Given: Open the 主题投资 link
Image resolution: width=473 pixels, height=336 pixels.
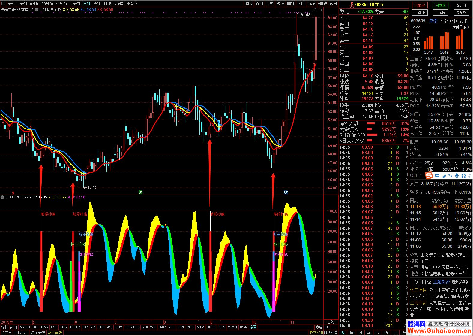Looking at the screenshot, I should 441,282.
